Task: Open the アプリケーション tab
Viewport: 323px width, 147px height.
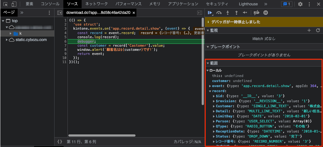Action: coord(183,4)
